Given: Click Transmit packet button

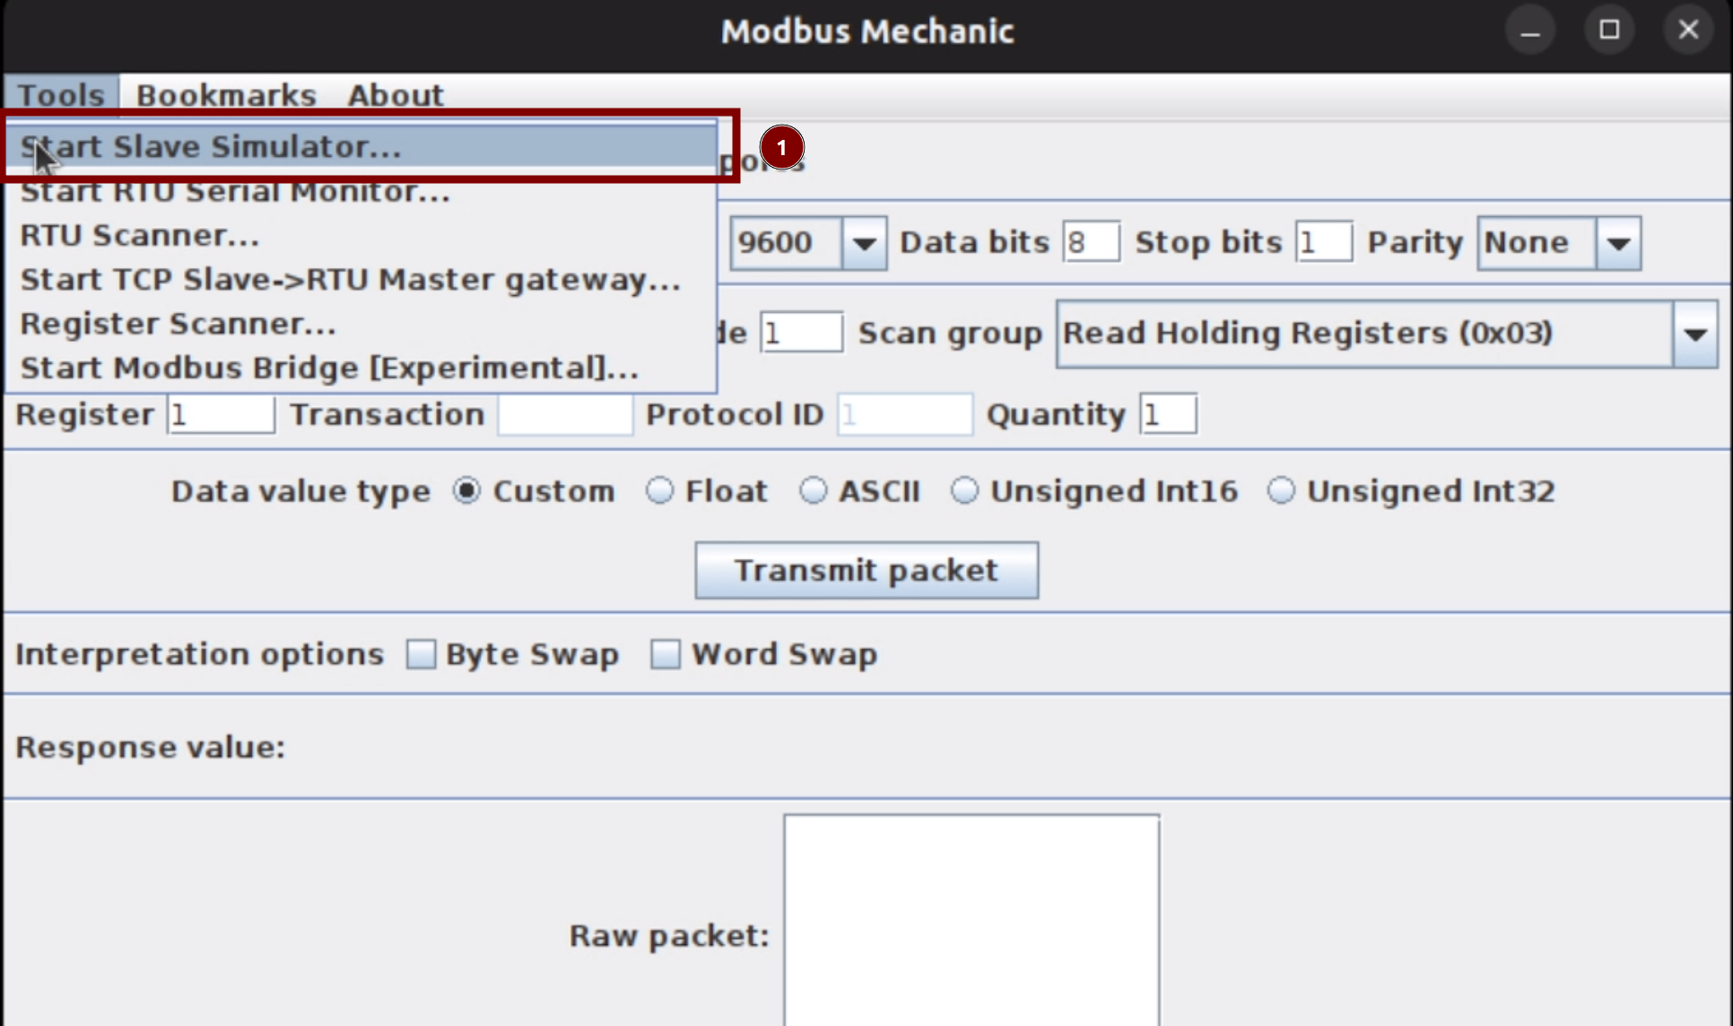Looking at the screenshot, I should [x=866, y=570].
